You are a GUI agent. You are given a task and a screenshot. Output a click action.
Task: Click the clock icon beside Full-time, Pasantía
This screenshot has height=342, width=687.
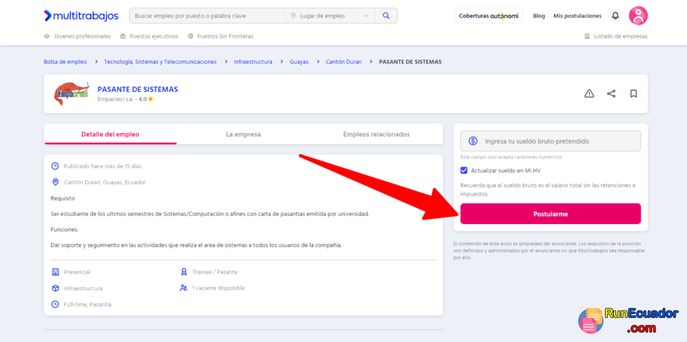[55, 304]
